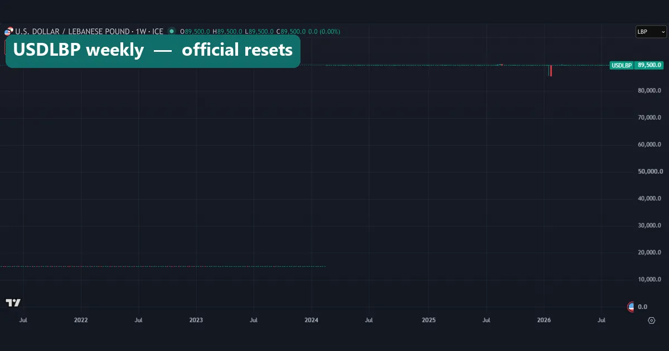The image size is (669, 351).
Task: Click the 2025 time axis label
Action: (x=429, y=320)
